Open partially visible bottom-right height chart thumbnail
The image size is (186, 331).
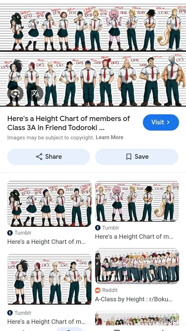point(137,318)
